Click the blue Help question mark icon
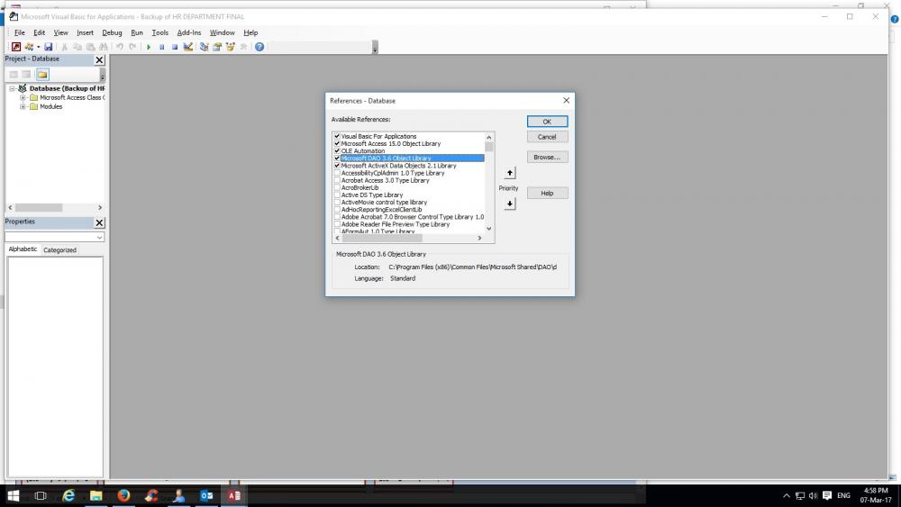The image size is (901, 507). pyautogui.click(x=259, y=47)
